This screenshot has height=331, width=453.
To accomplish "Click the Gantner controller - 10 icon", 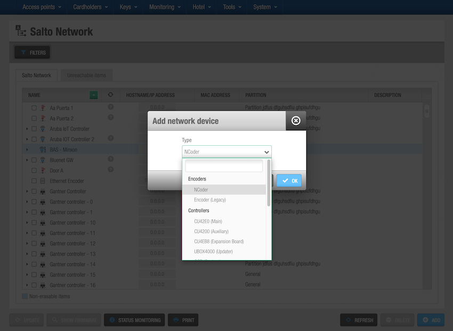I will tap(43, 222).
